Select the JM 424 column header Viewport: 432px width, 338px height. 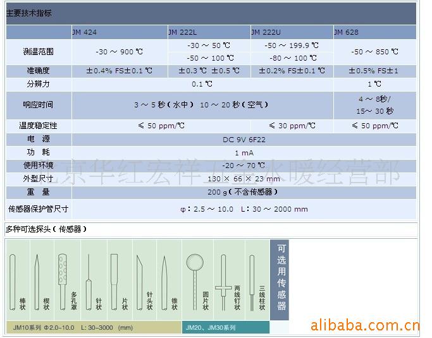point(120,32)
